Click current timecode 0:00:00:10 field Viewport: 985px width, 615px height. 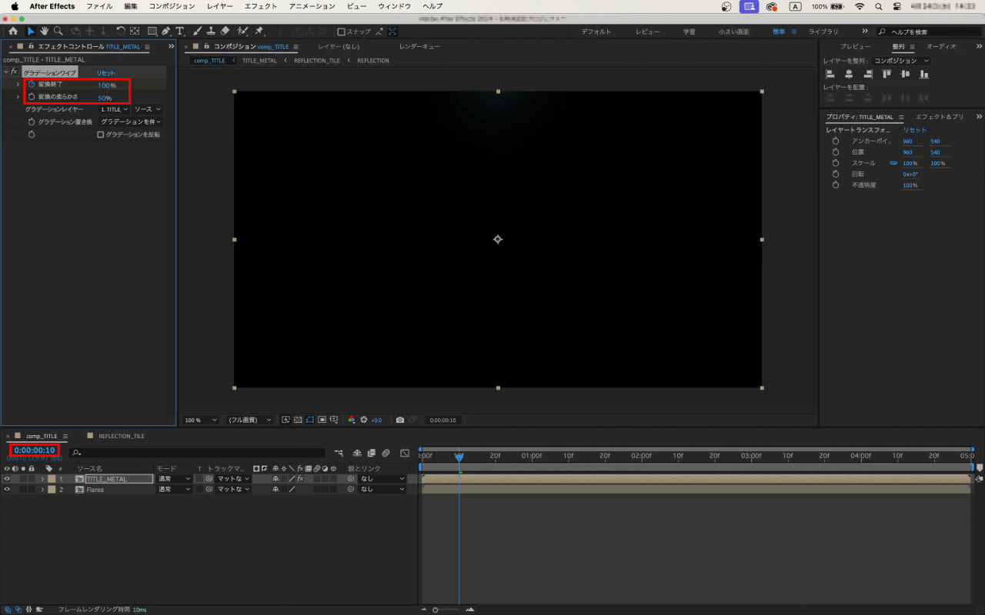35,450
